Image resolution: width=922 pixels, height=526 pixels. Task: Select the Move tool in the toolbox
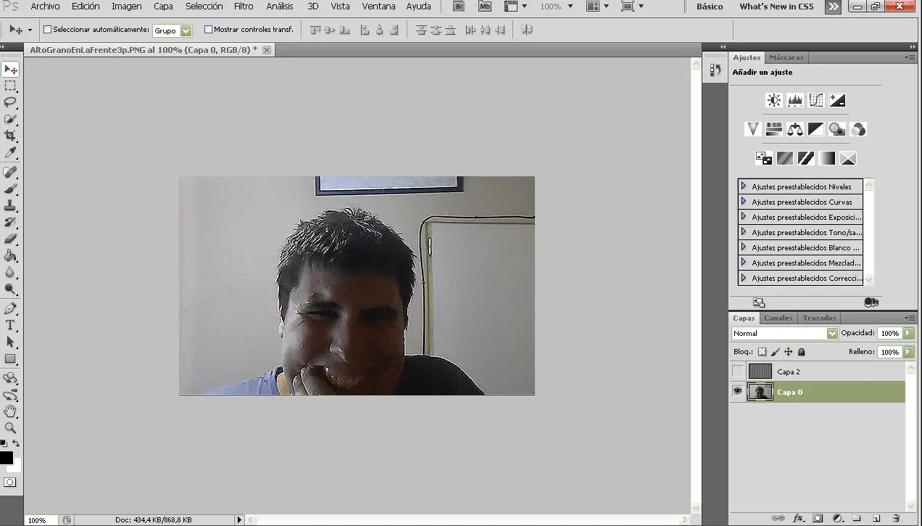[10, 70]
